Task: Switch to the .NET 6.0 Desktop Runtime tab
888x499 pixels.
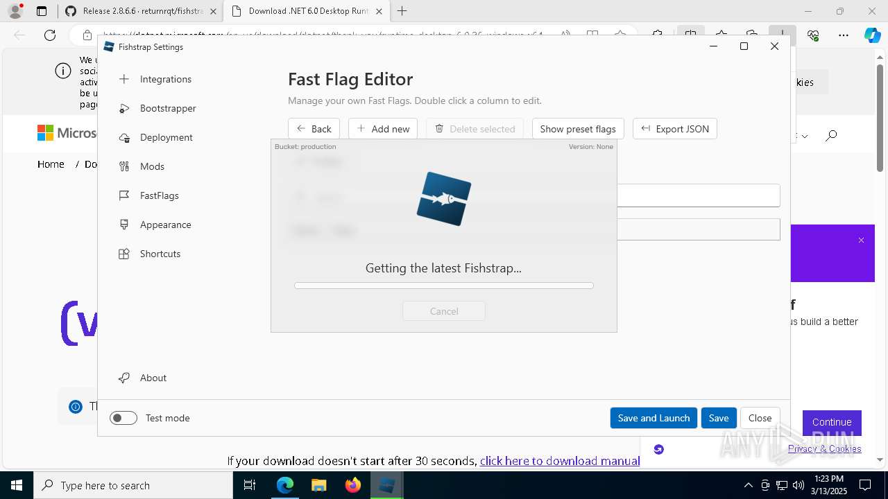Action: pos(309,11)
